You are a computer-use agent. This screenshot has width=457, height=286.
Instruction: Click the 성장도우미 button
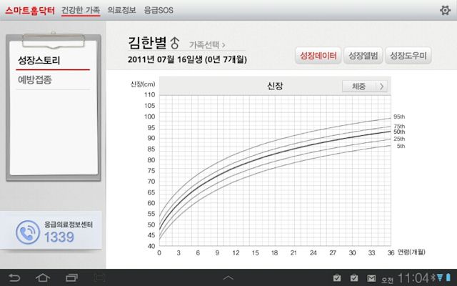pos(408,56)
